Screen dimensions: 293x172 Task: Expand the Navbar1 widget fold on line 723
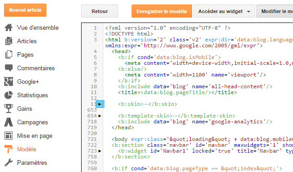pyautogui.click(x=100, y=151)
